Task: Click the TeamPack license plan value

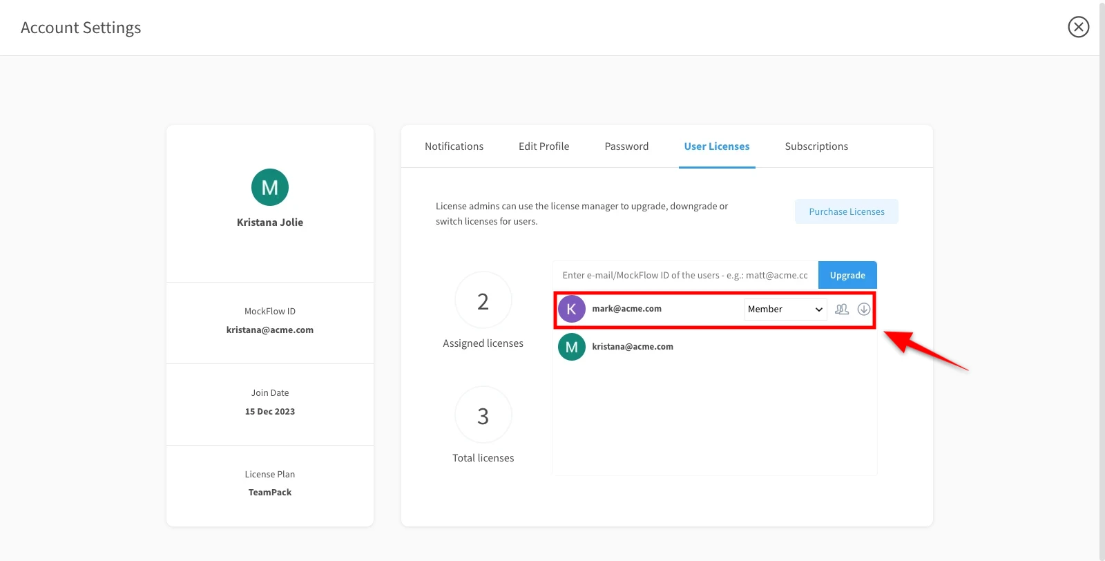Action: tap(270, 493)
